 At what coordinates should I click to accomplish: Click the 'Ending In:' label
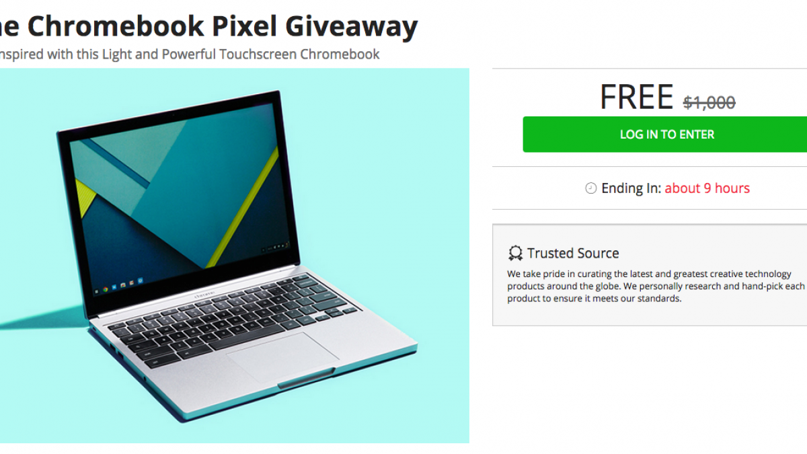[x=631, y=188]
